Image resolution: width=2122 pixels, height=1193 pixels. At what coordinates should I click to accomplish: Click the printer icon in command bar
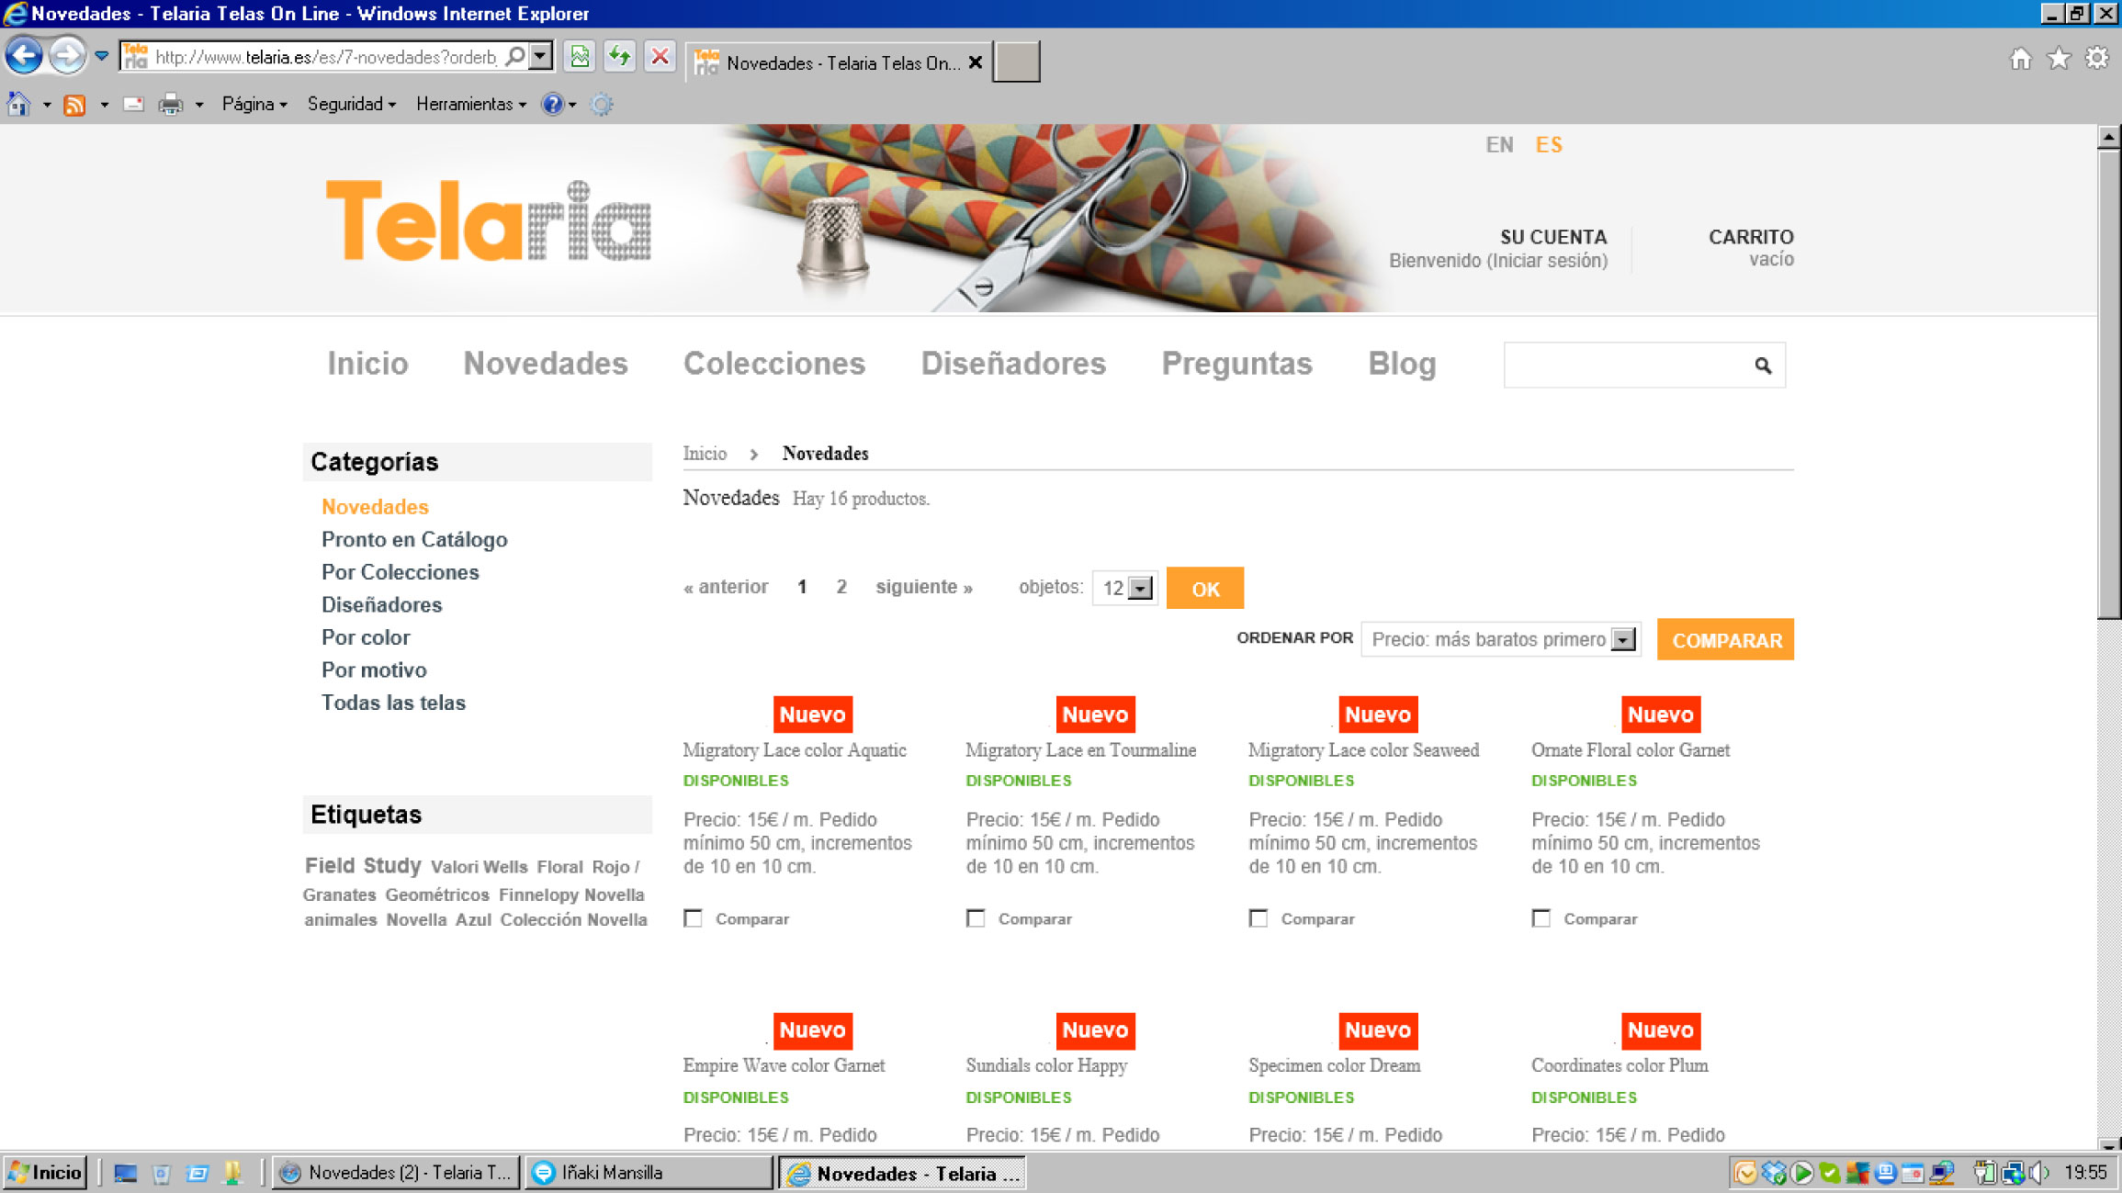click(170, 105)
